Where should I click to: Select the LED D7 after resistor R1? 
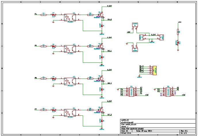[x=53, y=15]
